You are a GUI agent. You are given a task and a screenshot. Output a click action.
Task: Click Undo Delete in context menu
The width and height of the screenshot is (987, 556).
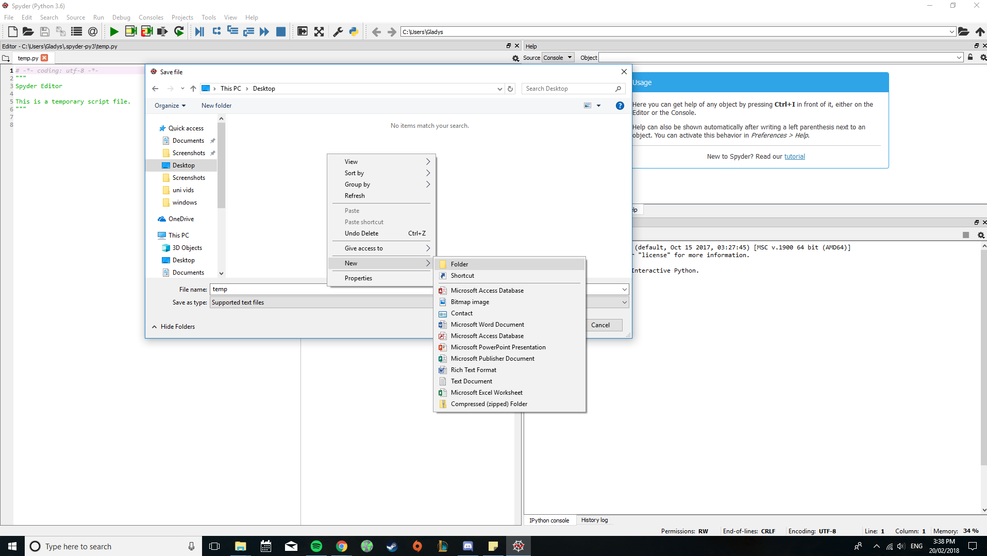[x=382, y=233]
